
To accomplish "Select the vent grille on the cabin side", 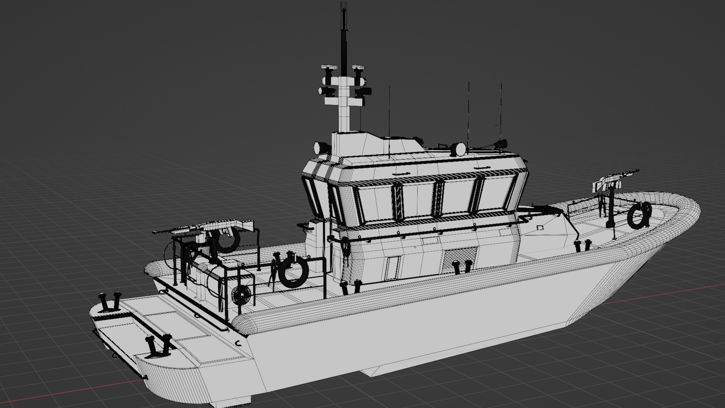I will tap(460, 260).
